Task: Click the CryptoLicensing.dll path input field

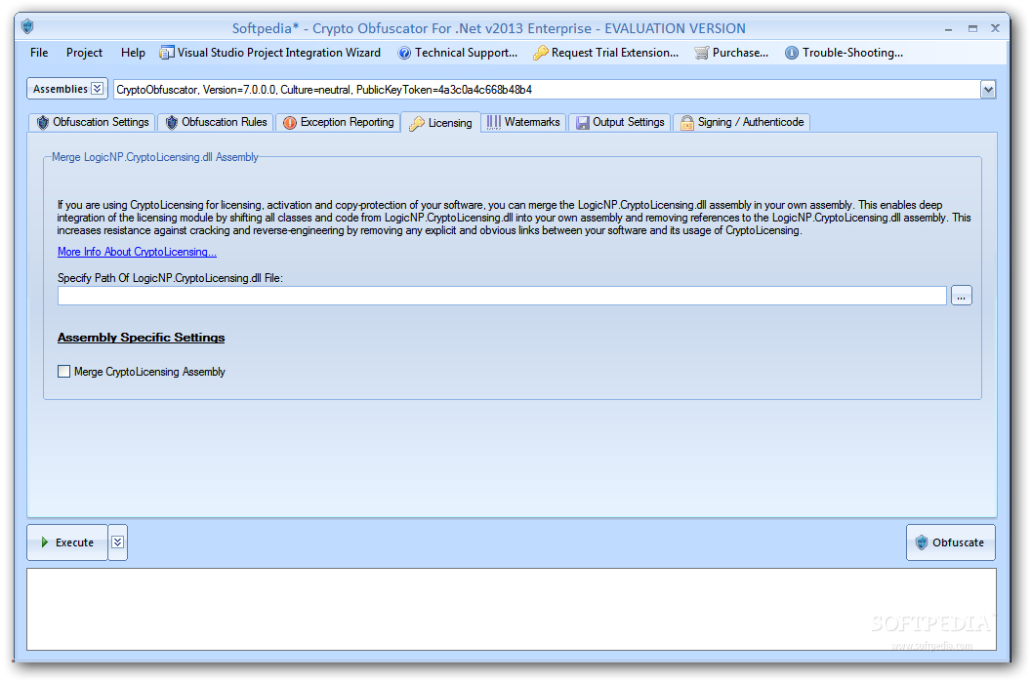Action: coord(502,296)
